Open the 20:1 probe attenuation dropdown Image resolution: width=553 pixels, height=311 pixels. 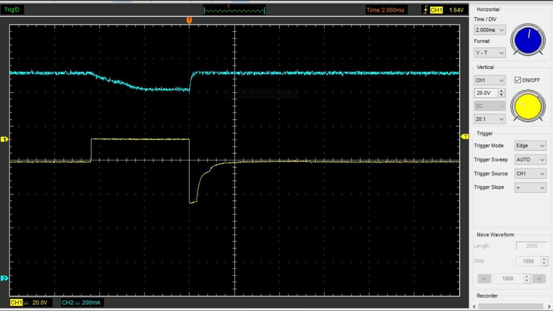coord(489,119)
